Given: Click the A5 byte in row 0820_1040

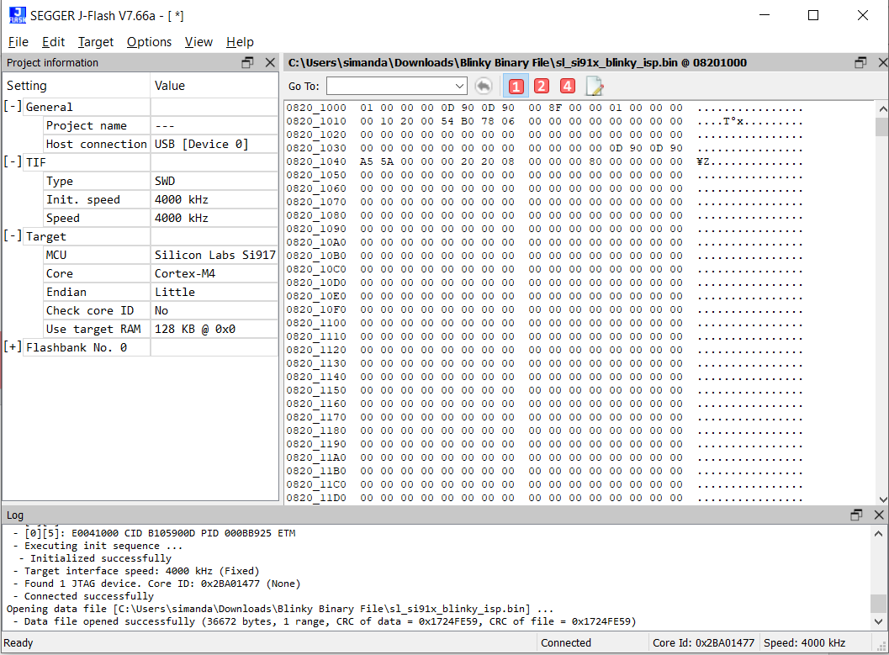Looking at the screenshot, I should point(366,161).
